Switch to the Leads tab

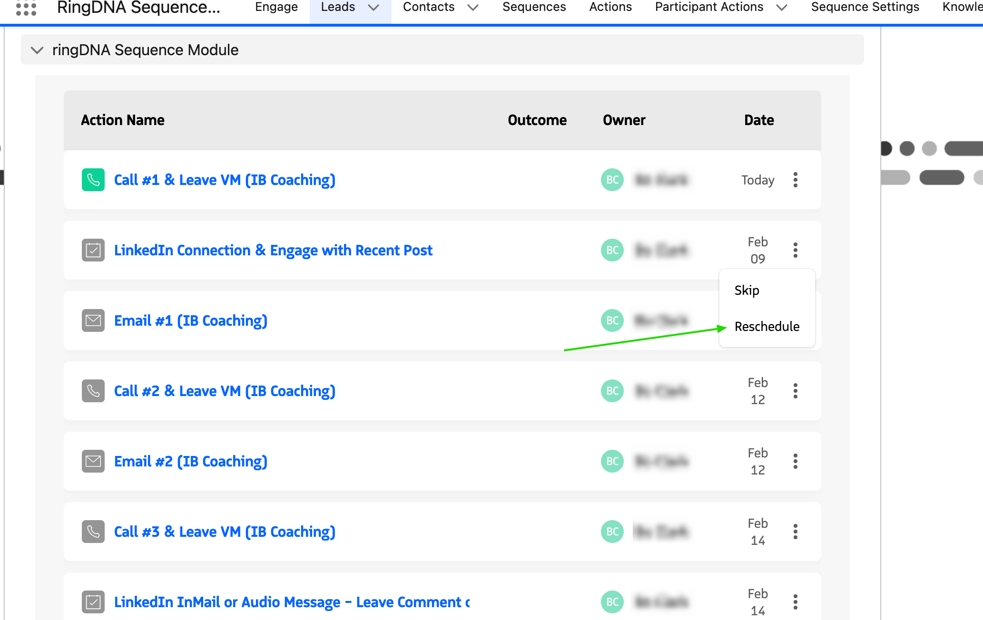(x=338, y=7)
